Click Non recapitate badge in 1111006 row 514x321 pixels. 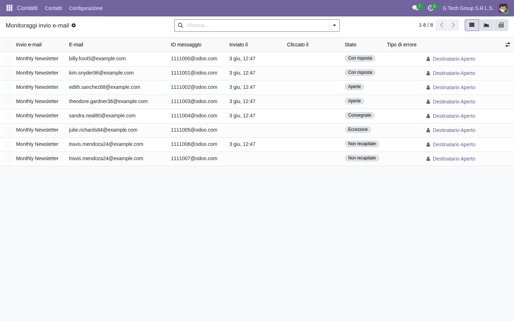(362, 144)
